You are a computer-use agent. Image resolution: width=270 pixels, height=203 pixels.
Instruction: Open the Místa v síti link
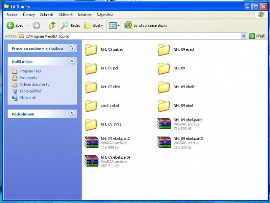pyautogui.click(x=28, y=98)
